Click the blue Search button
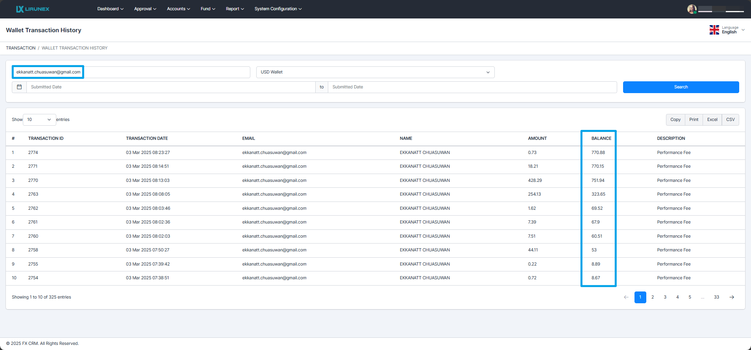Screen dimensions: 751x350 click(x=681, y=87)
